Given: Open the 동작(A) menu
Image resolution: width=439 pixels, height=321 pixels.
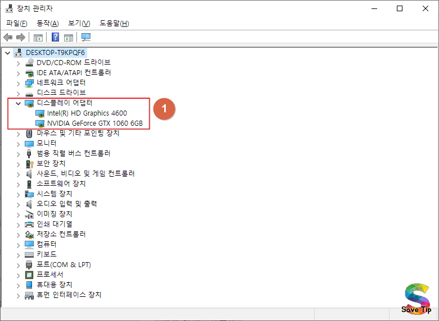Looking at the screenshot, I should (x=48, y=23).
